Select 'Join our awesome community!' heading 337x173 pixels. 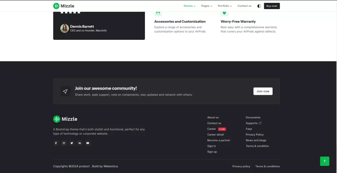(x=106, y=88)
